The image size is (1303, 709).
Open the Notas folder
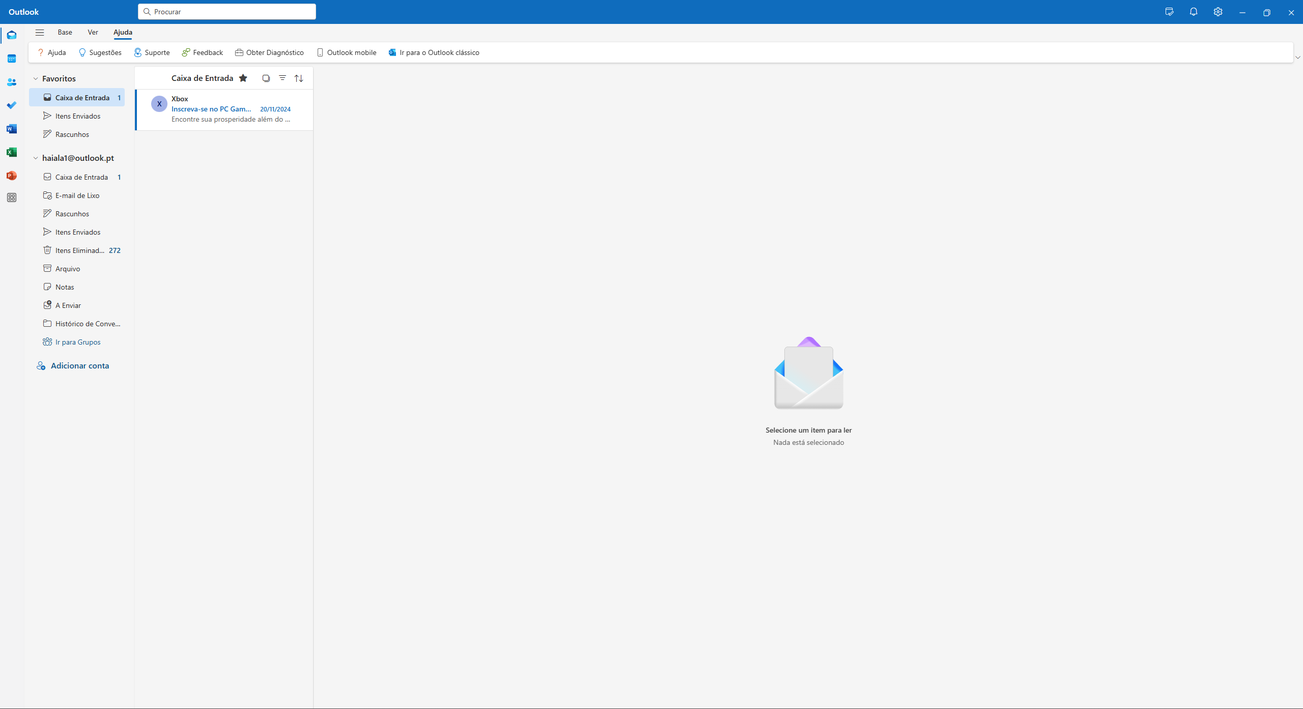77,287
